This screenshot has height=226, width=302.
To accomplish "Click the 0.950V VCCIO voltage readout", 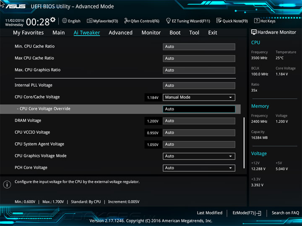I will [153, 133].
